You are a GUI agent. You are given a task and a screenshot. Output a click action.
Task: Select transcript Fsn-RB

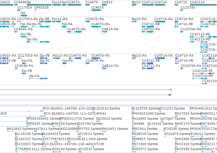25,34
